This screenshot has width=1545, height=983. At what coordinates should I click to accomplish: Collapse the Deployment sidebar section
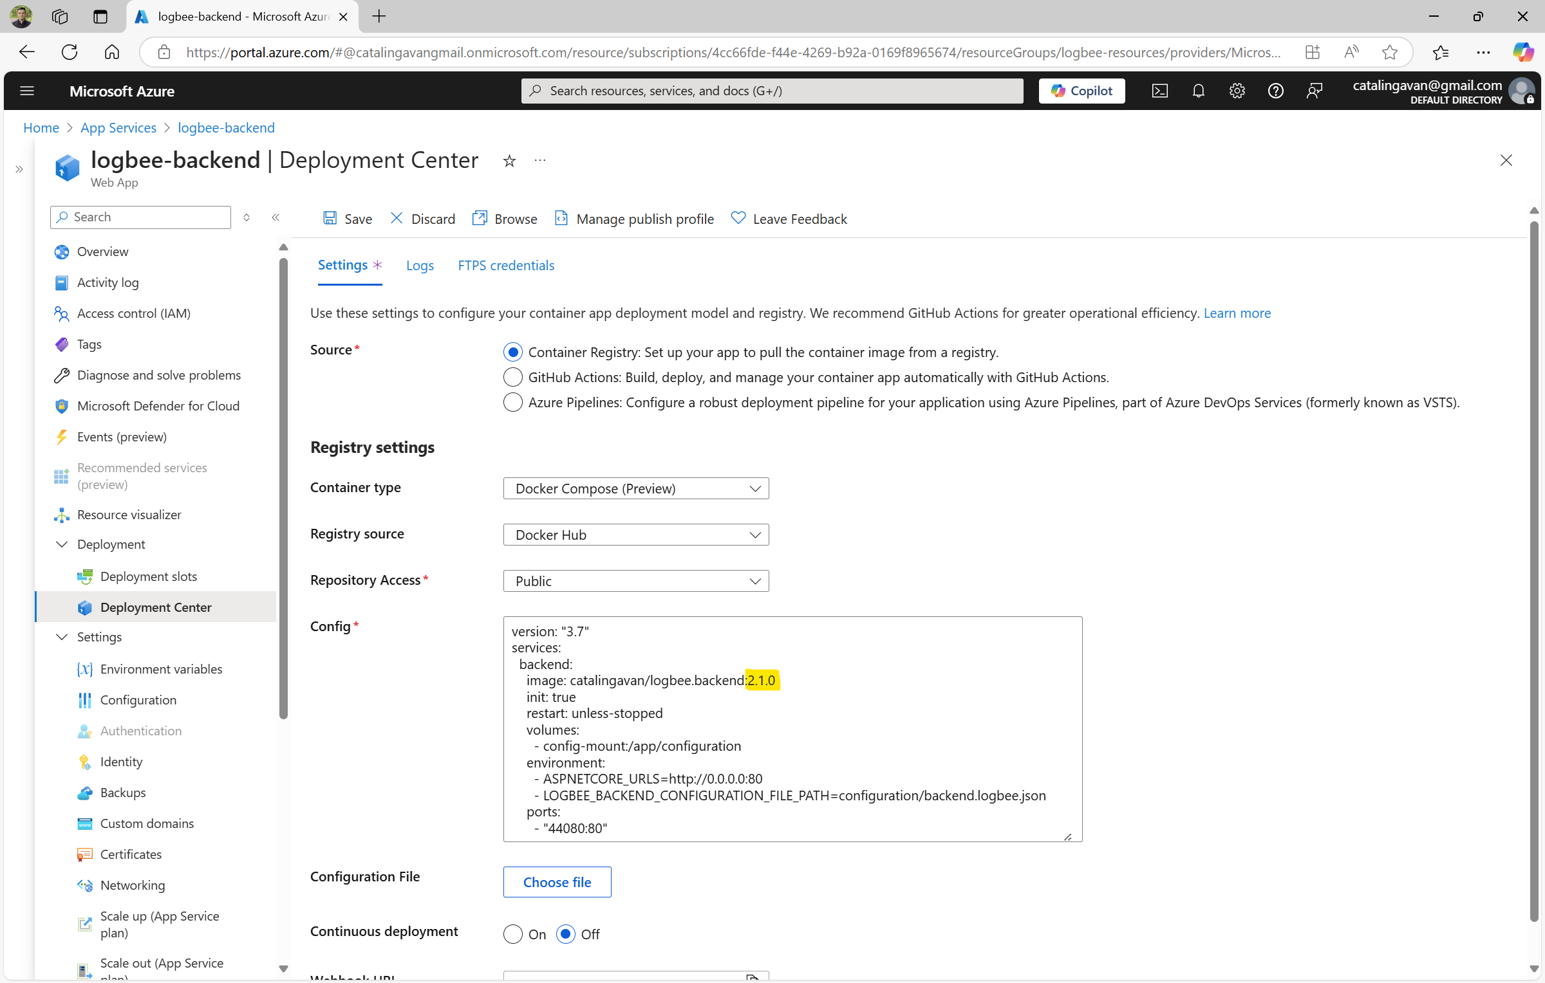[x=62, y=544]
